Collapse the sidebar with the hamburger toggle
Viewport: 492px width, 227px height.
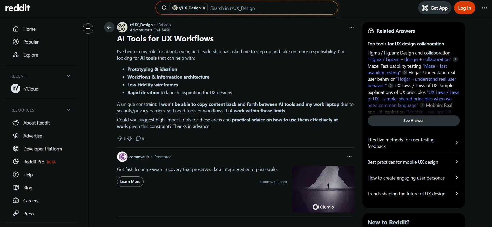(x=88, y=29)
